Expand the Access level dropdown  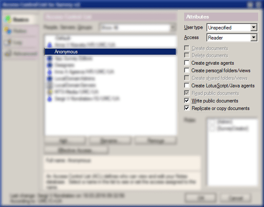[253, 38]
